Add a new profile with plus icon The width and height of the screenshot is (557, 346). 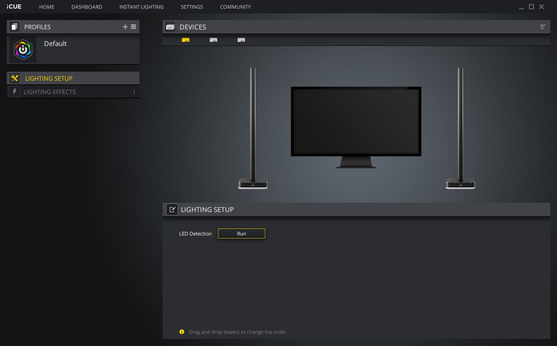[x=125, y=27]
